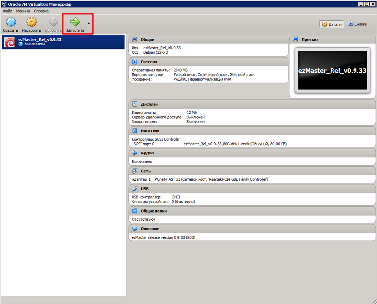Viewport: 377px width, 304px height.
Task: Click the Общие section monitor icon
Action: (x=134, y=39)
